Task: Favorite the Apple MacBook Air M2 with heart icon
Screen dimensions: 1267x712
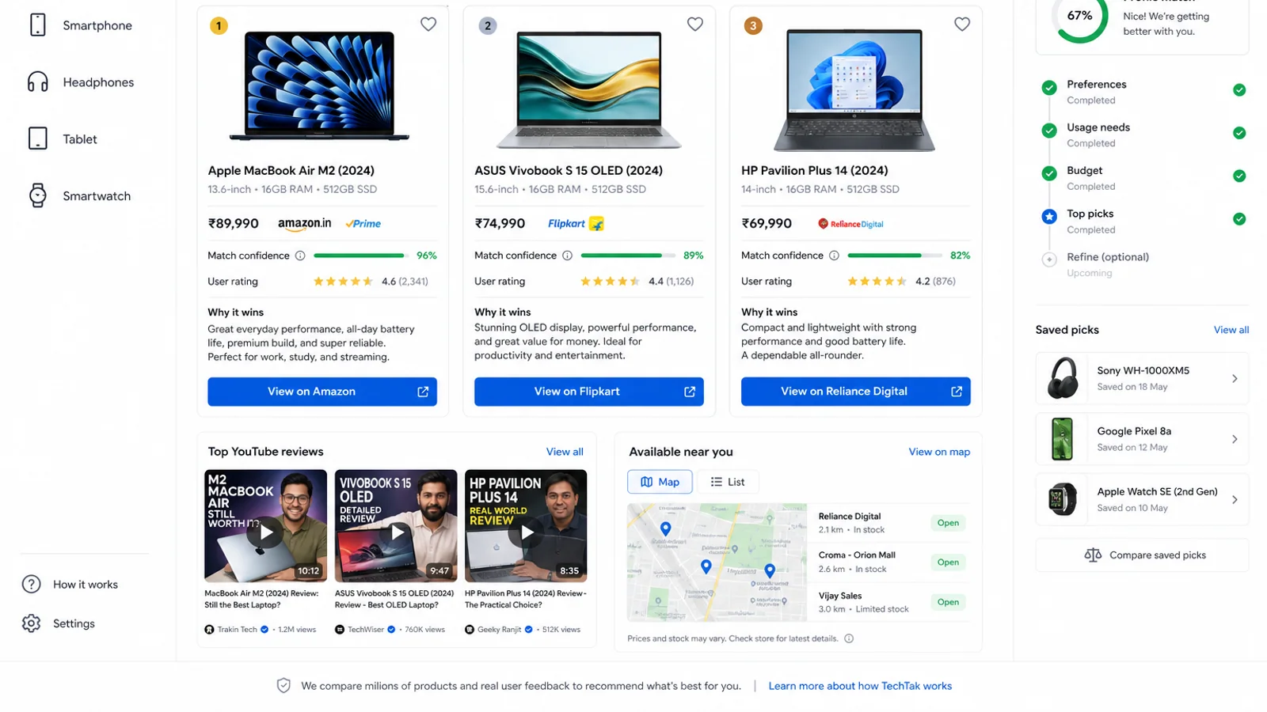Action: pos(428,25)
